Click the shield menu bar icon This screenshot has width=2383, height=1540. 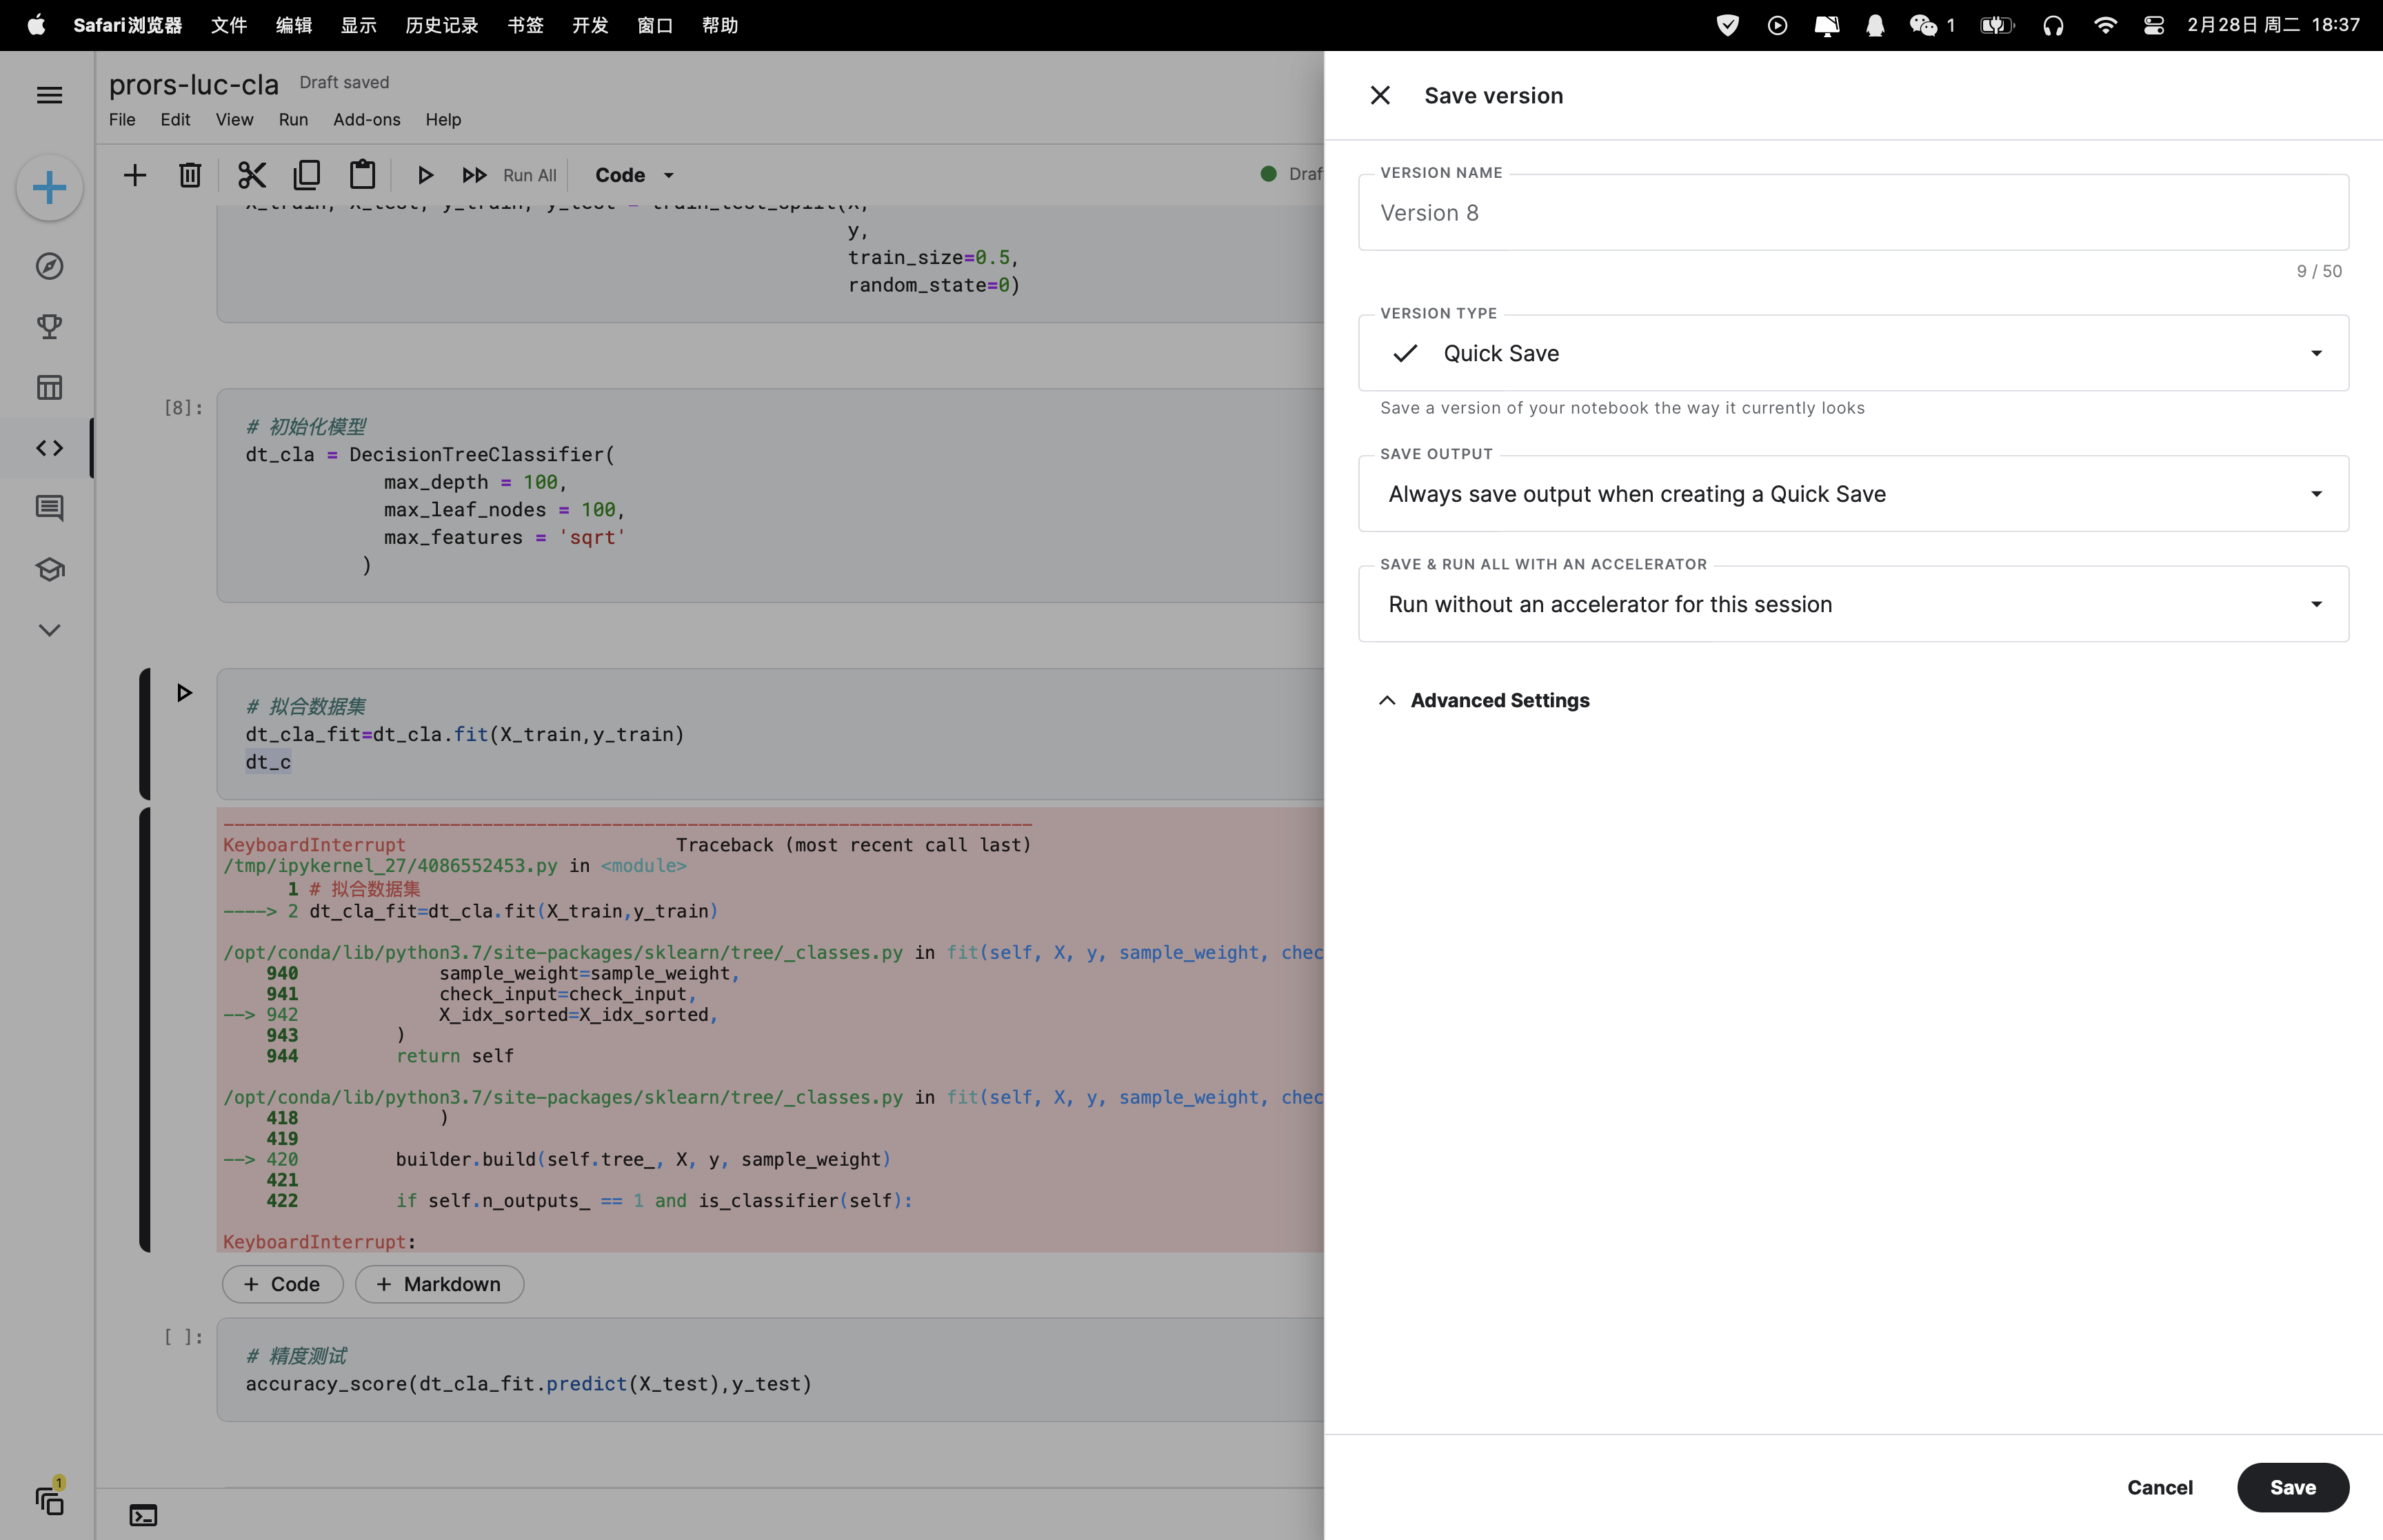tap(1728, 25)
